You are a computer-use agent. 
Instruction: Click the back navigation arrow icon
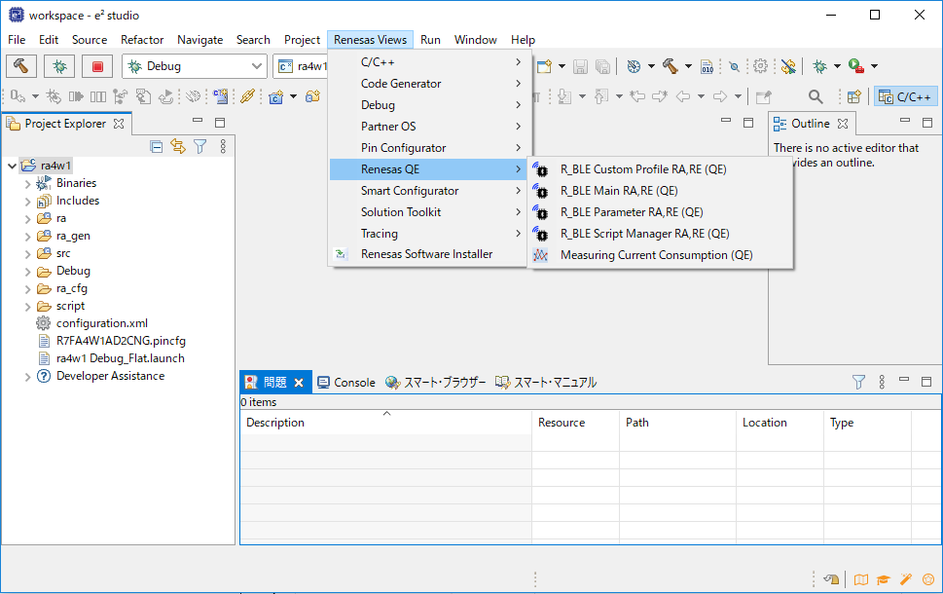click(683, 96)
